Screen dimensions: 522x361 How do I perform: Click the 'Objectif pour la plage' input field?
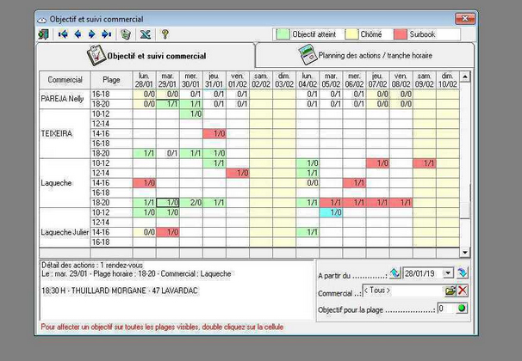coord(444,308)
